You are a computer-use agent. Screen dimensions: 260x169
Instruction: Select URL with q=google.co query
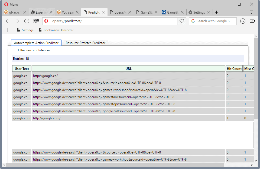click(x=128, y=111)
